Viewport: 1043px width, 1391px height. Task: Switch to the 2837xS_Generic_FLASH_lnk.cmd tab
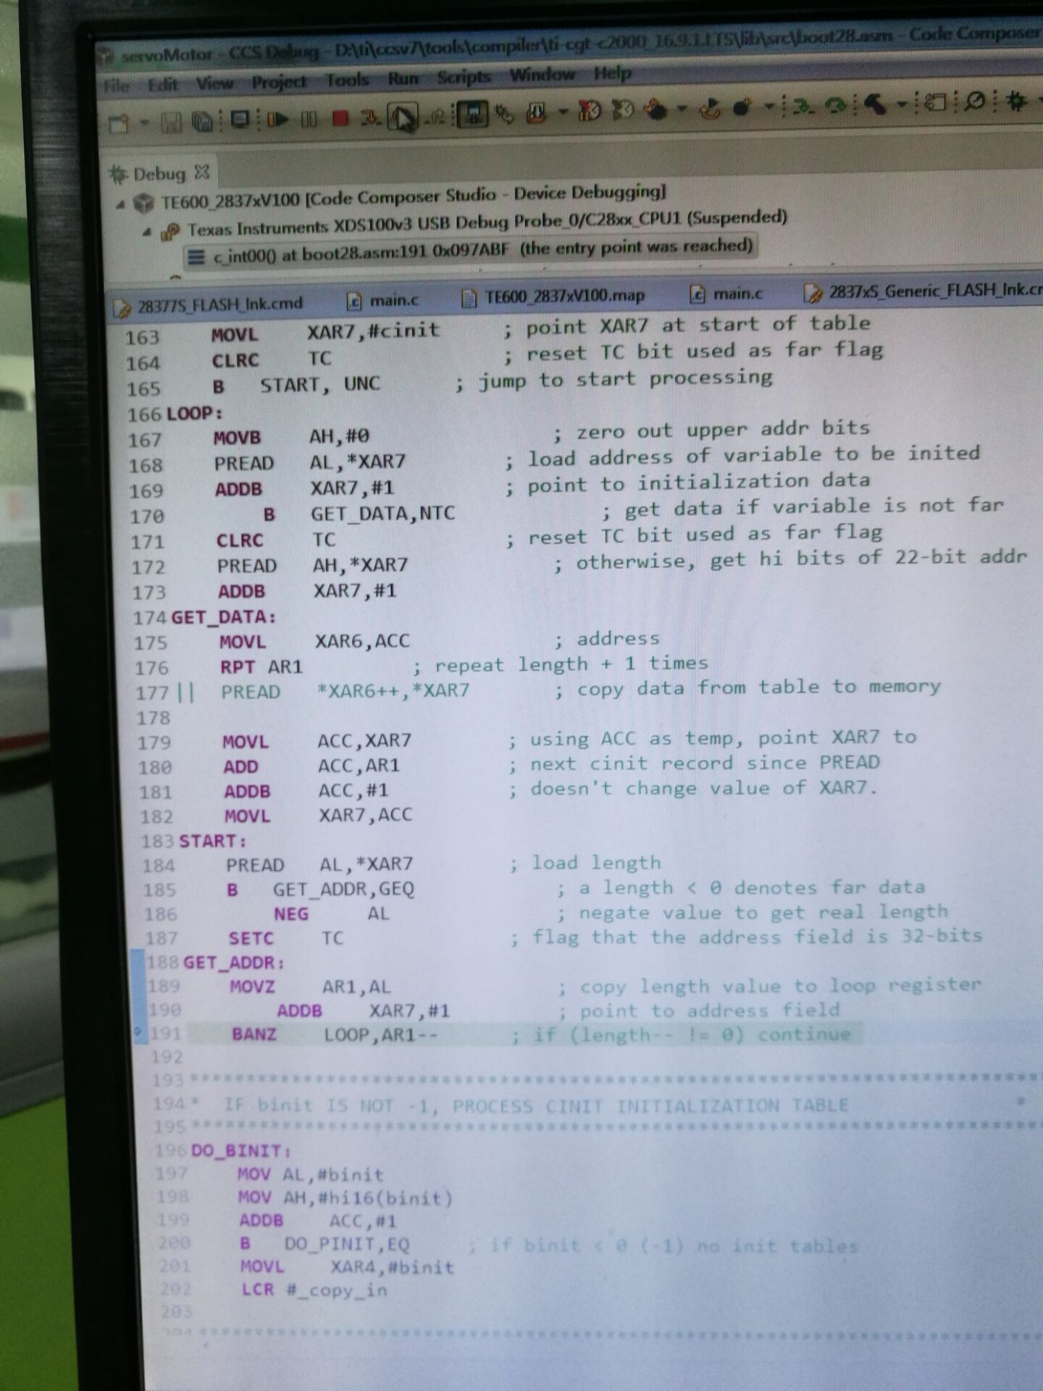pos(922,291)
